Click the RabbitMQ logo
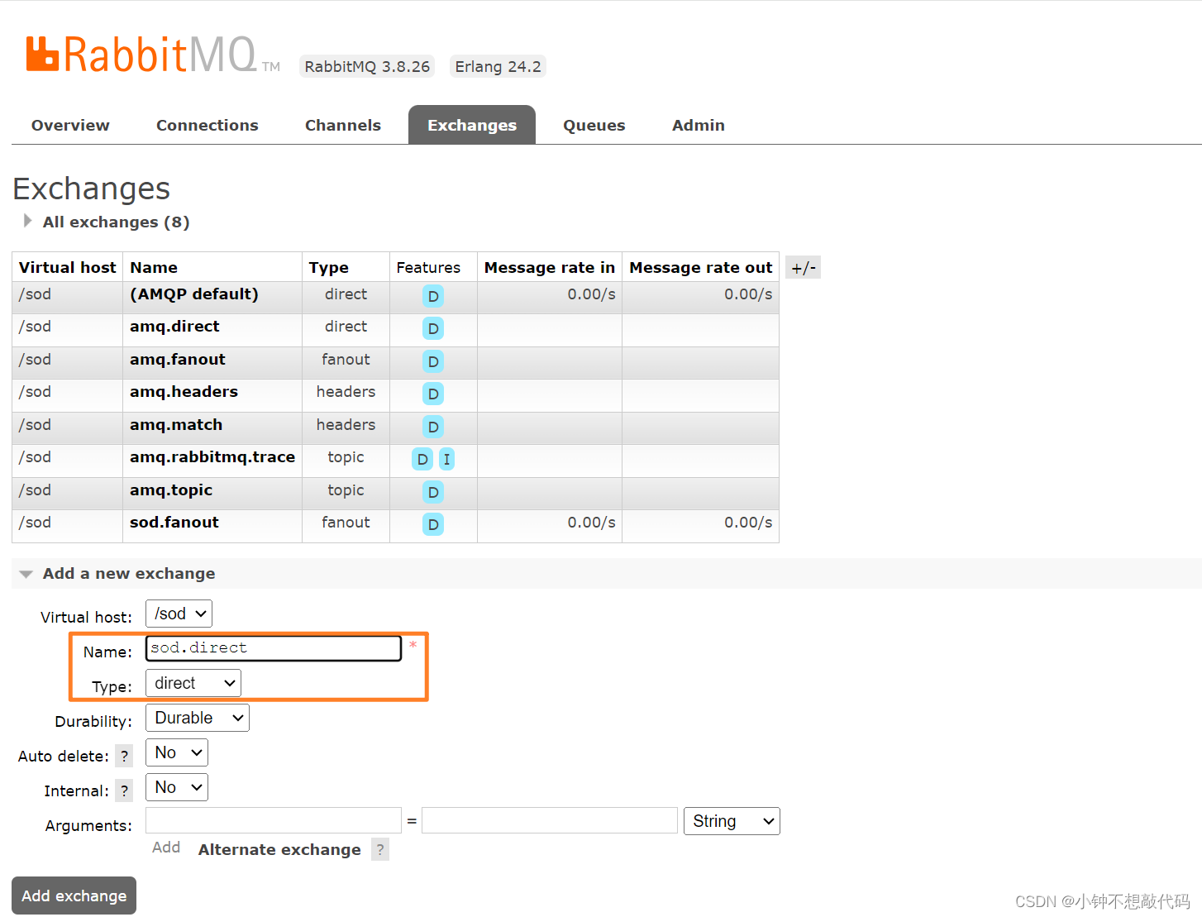Viewport: 1202px width, 917px height. click(153, 55)
